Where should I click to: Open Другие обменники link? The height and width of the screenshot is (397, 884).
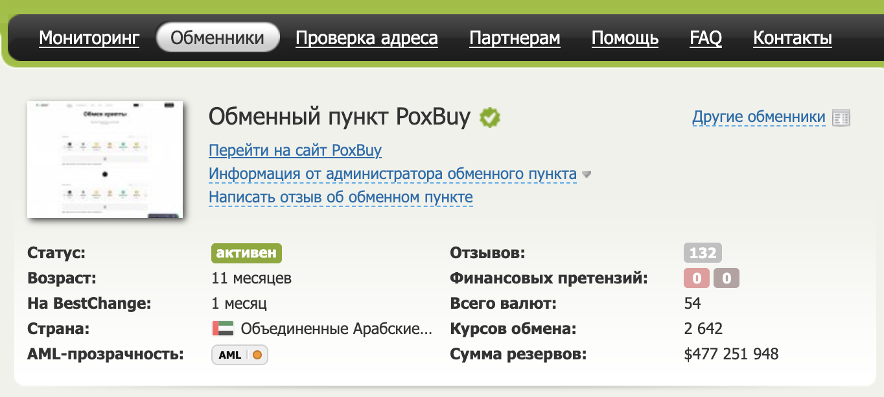click(x=759, y=117)
